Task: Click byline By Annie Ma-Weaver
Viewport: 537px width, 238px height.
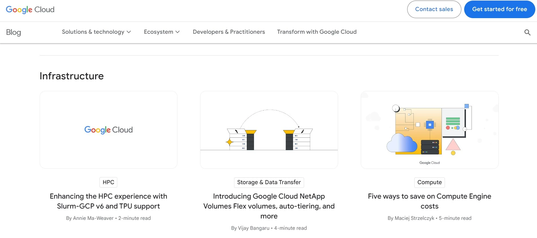Action: [x=90, y=218]
